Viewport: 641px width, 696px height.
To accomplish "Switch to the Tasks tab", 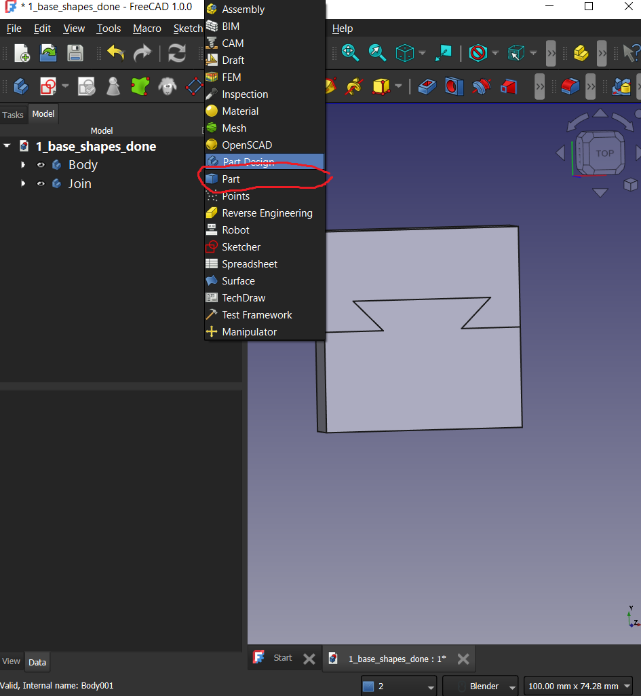I will pyautogui.click(x=12, y=114).
